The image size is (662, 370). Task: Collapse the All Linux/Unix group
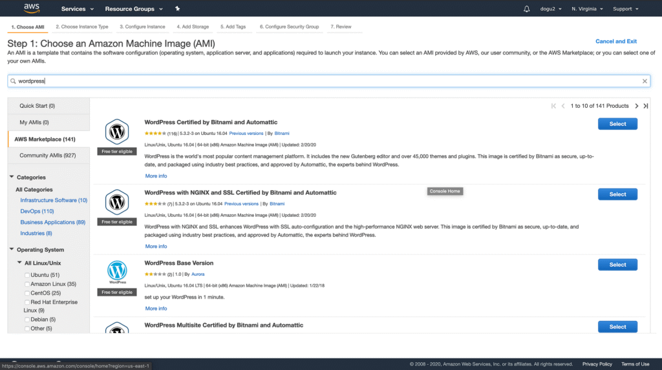[19, 262]
